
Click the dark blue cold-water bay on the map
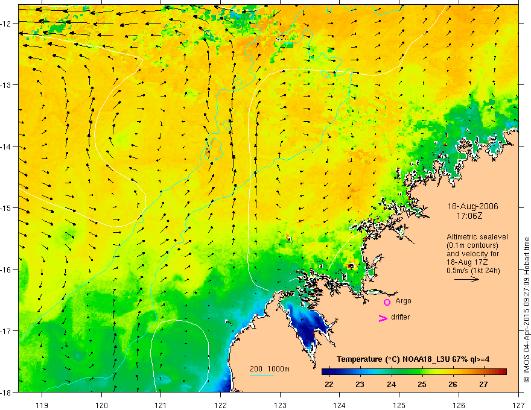point(308,326)
